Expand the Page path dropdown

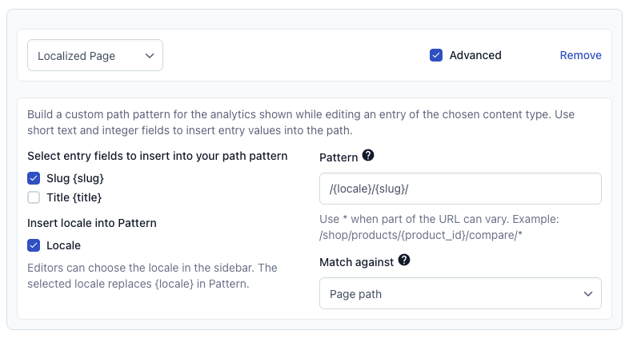pyautogui.click(x=460, y=293)
